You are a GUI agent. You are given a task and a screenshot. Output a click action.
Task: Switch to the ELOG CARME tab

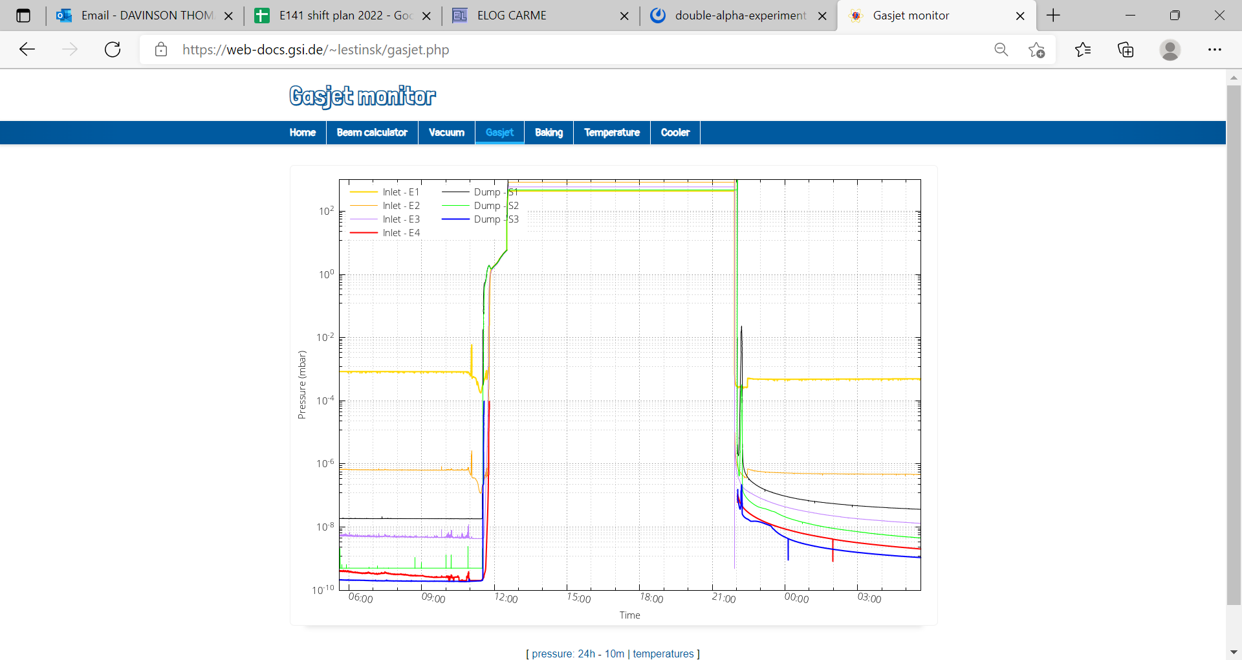click(x=512, y=16)
